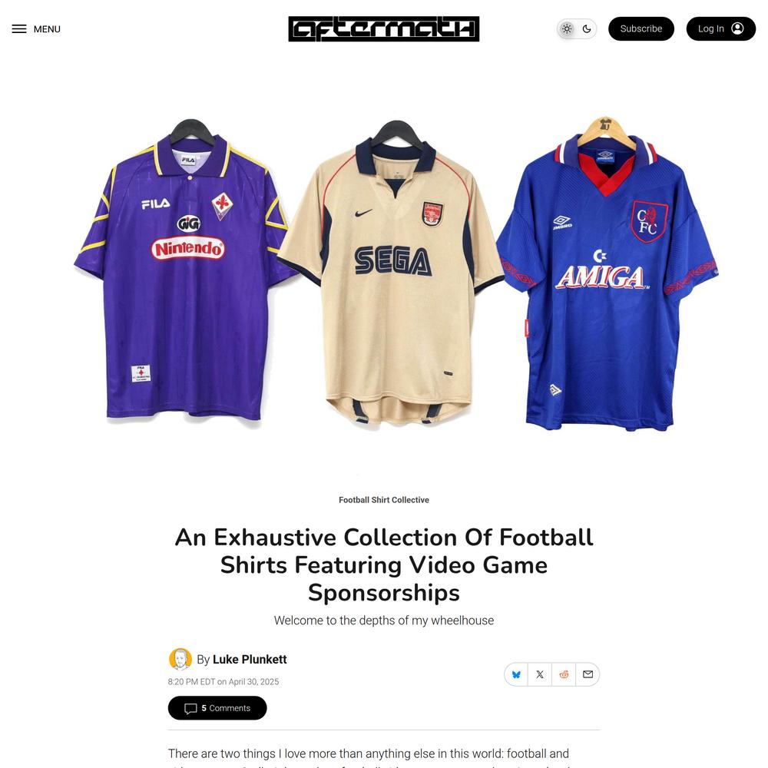Switch to dark mode moon icon
The image size is (768, 768).
pos(587,29)
